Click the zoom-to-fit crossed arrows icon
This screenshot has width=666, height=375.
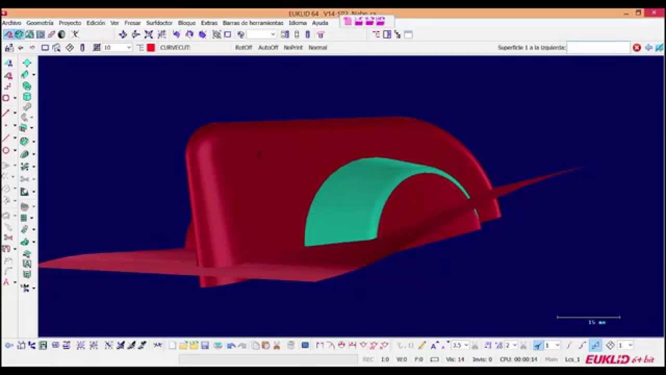(x=149, y=34)
